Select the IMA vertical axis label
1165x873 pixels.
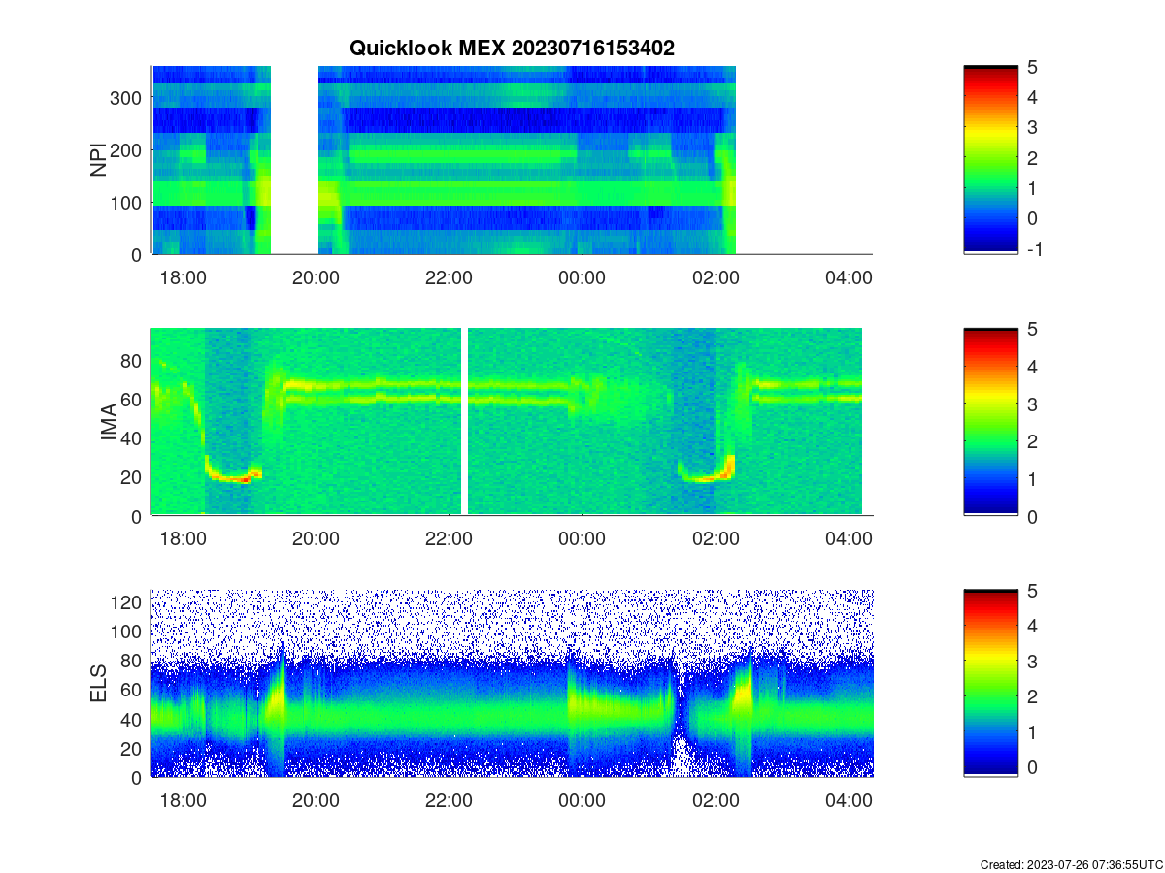pyautogui.click(x=109, y=423)
